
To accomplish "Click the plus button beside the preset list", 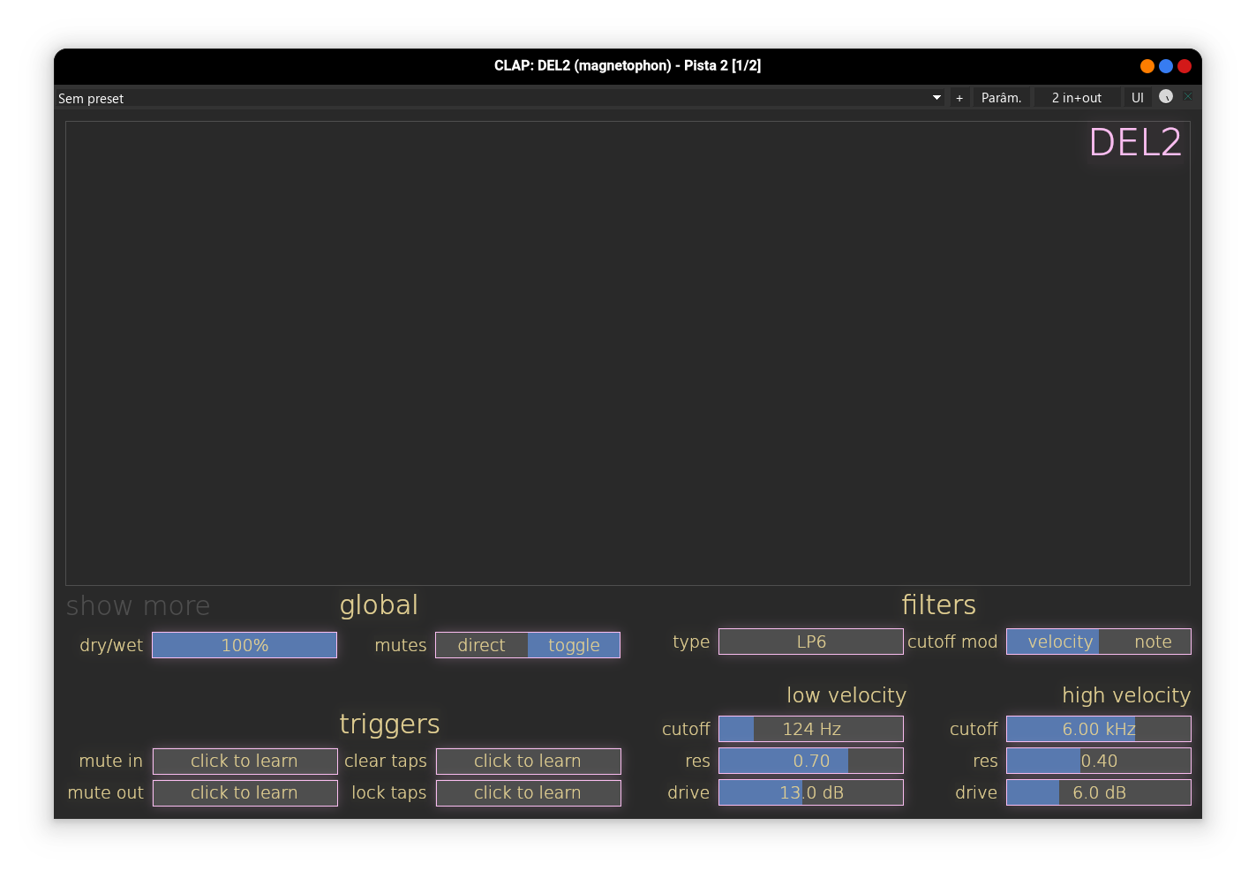I will [959, 98].
